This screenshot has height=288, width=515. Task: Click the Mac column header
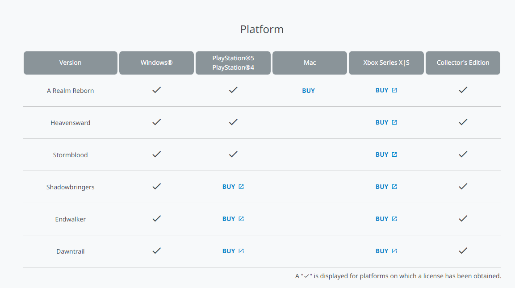[310, 63]
